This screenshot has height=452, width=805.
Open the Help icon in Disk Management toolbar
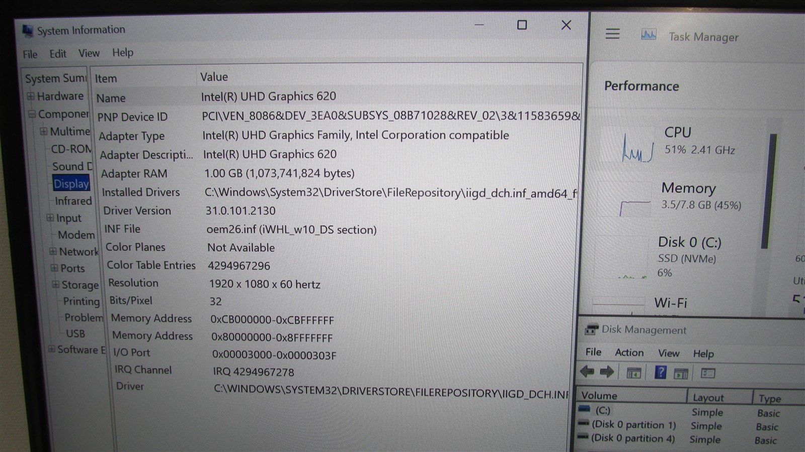pos(660,373)
